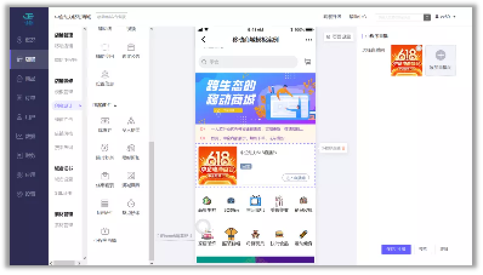Click the search input field in the top bar
This screenshot has width=483, height=275.
pyautogui.click(x=399, y=17)
